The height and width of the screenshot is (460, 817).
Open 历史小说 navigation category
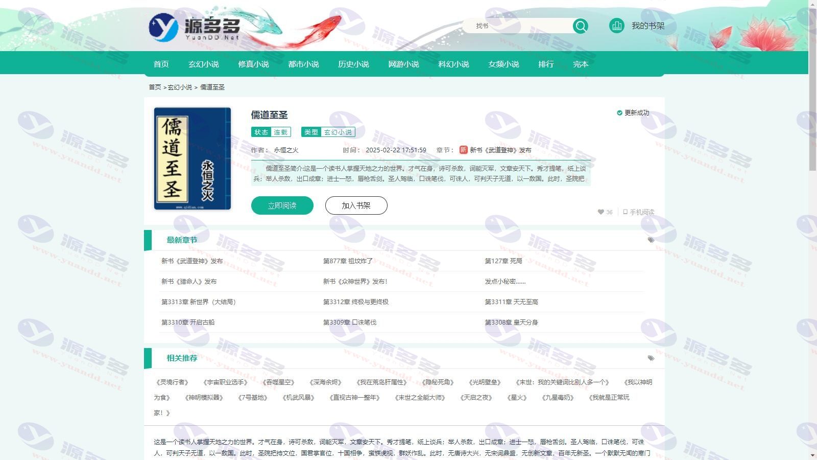354,64
